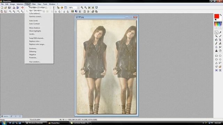Screen dimensions: 223x125
Task: Click the red Undo arrow icon
Action: click(x=22, y=8)
